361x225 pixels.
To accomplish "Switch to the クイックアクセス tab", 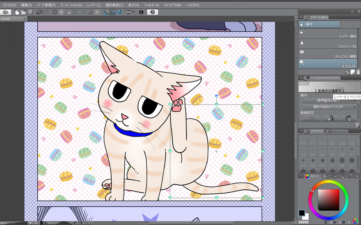I will click(337, 131).
